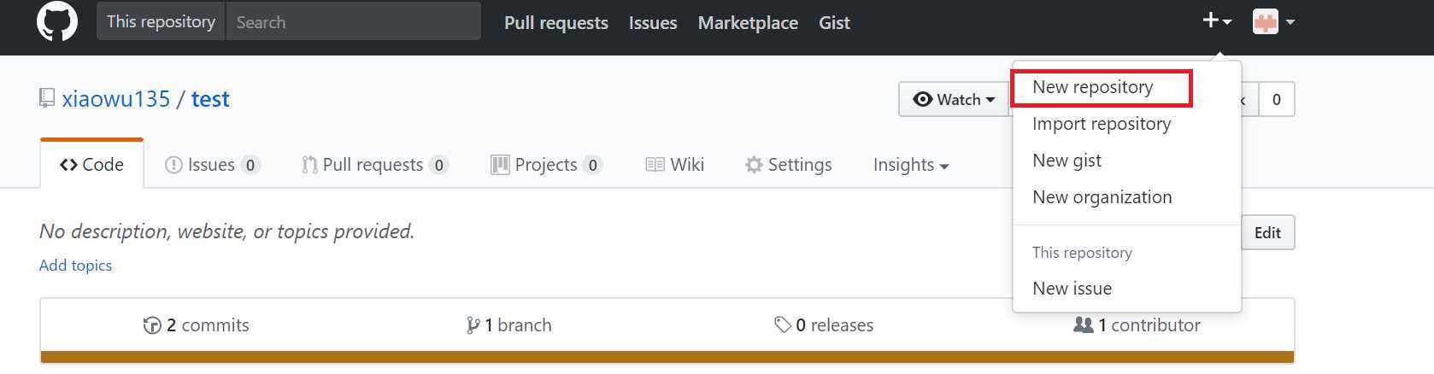This screenshot has width=1434, height=374.
Task: Click the code brackets icon
Action: click(x=68, y=165)
